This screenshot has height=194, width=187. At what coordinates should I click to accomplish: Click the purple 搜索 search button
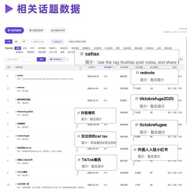pyautogui.click(x=41, y=59)
